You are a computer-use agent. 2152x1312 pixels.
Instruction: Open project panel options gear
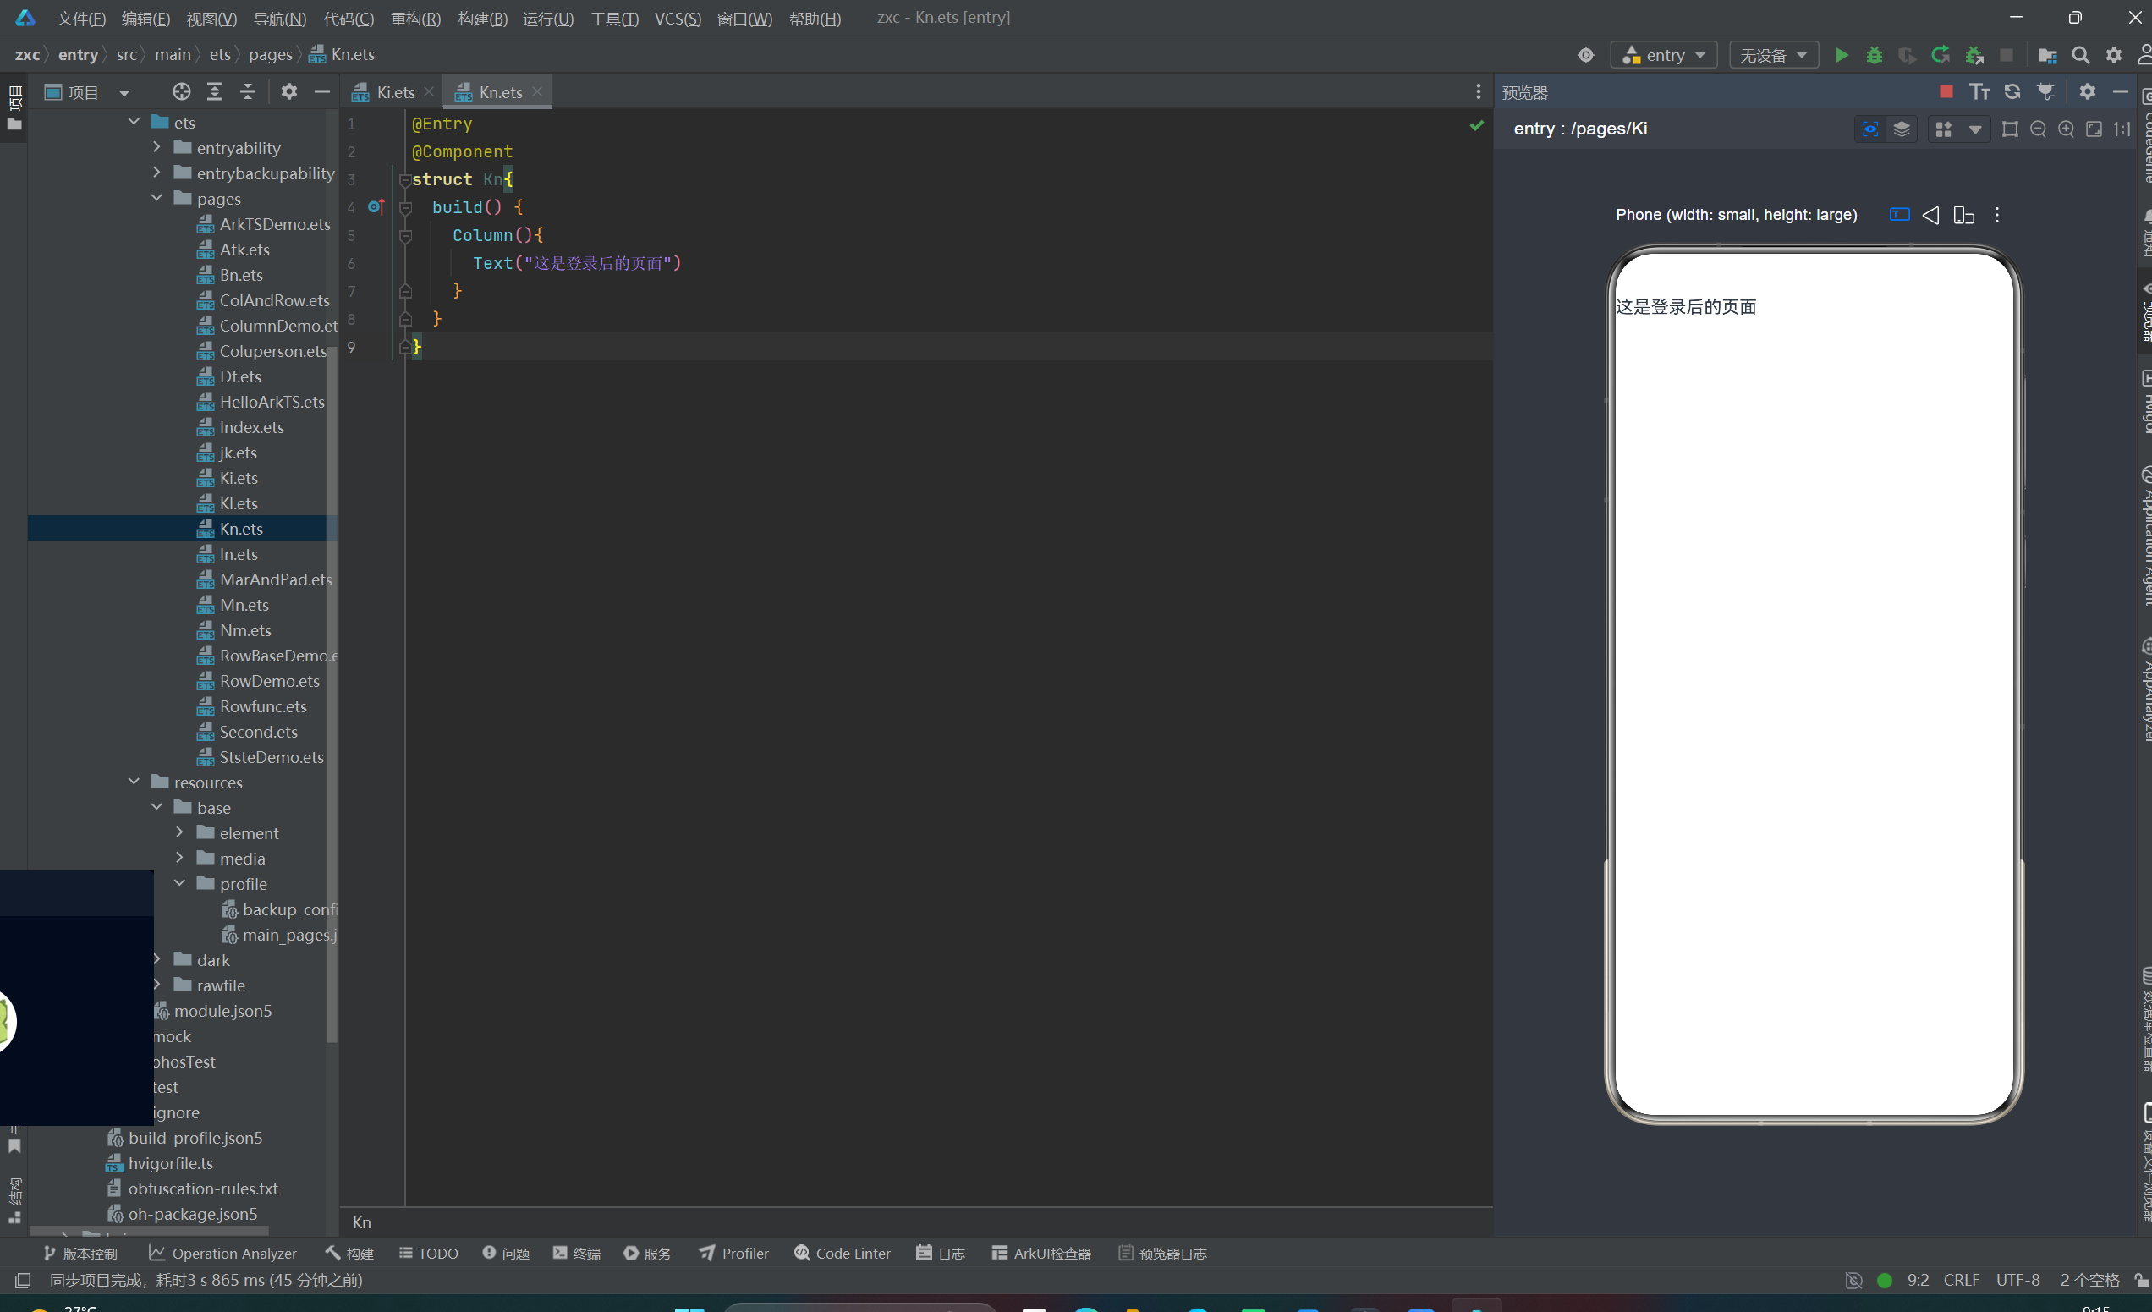pos(289,91)
